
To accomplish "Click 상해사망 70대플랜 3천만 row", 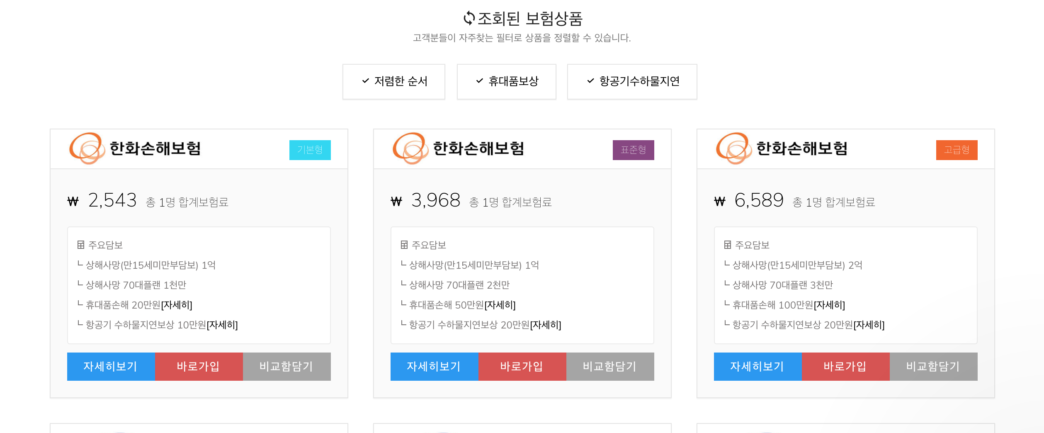I will point(779,285).
